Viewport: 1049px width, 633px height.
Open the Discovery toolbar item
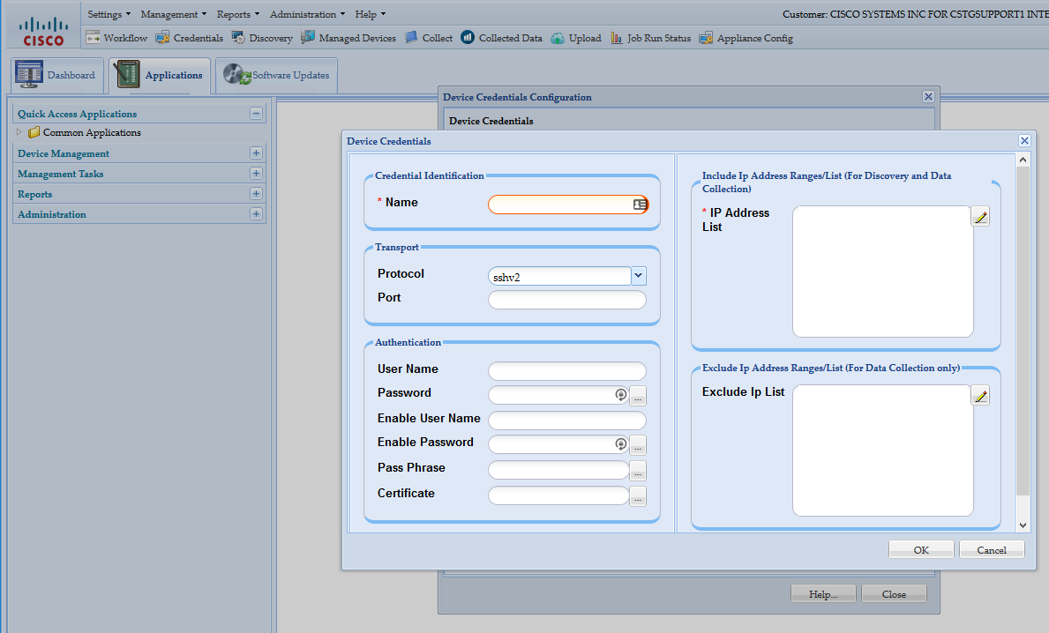coord(238,38)
